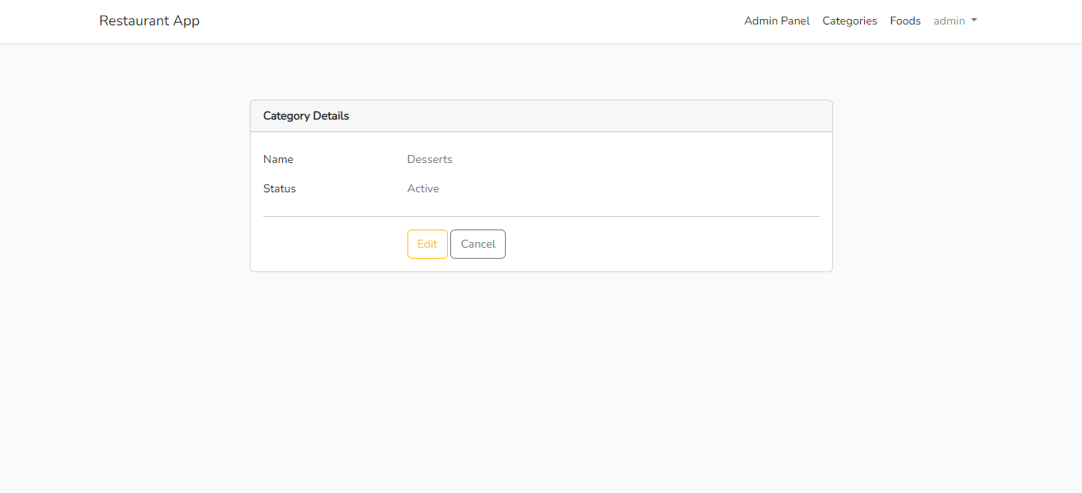Click the Desserts category name value
The image size is (1082, 493).
430,159
